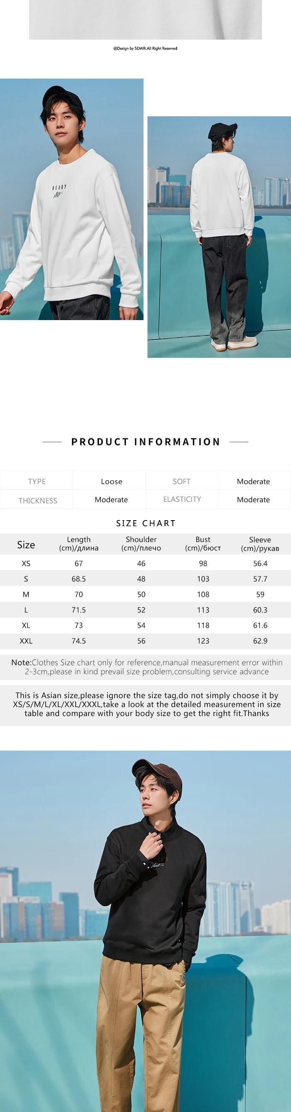Click the PRODUCT INFORMATION heading
291x1112 pixels.
[x=145, y=442]
